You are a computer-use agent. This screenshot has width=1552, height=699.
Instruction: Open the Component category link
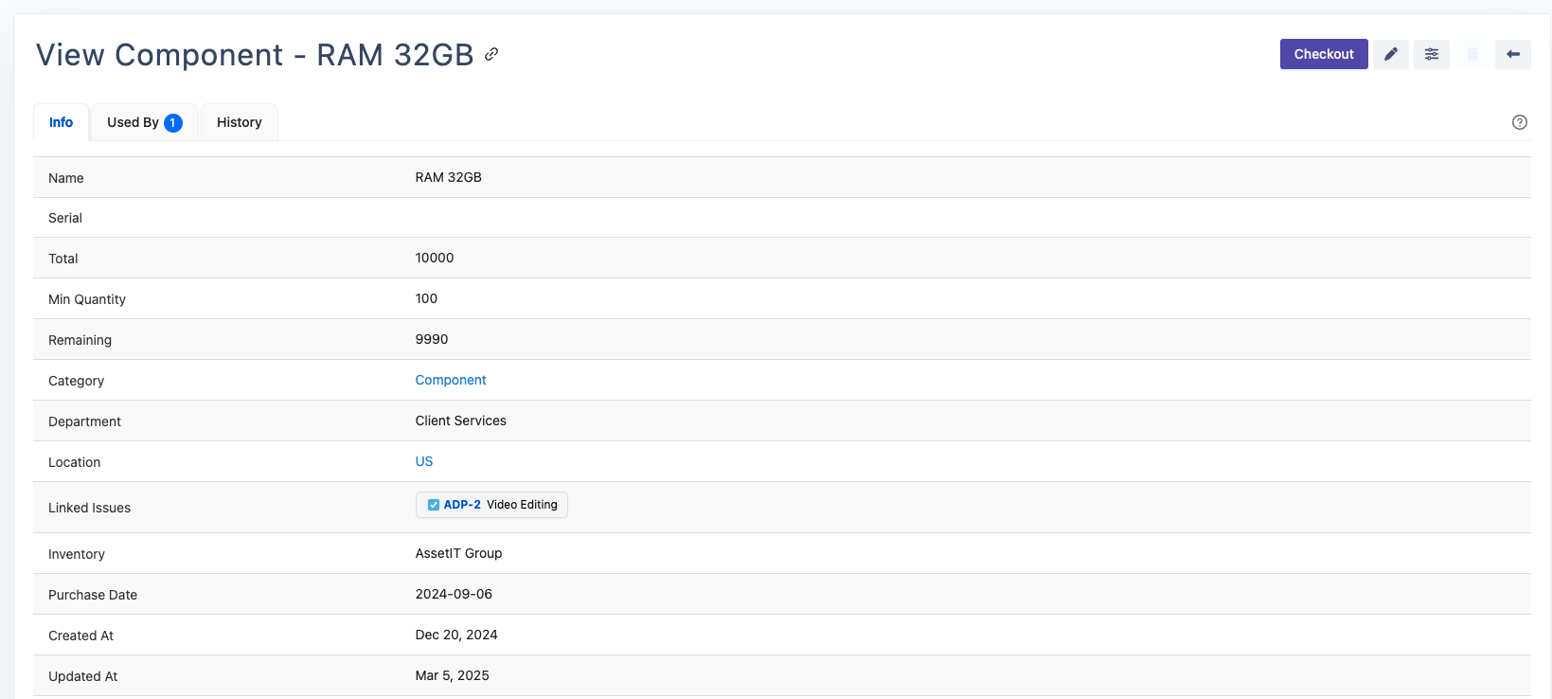pyautogui.click(x=451, y=380)
